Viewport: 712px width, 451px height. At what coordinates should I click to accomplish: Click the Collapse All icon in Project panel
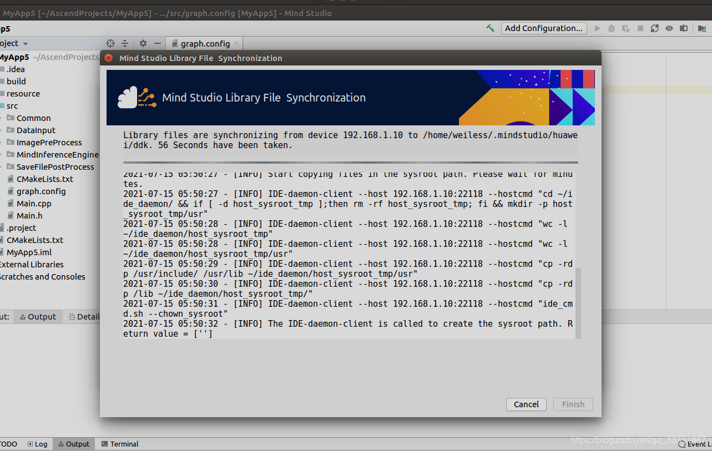[x=125, y=43]
